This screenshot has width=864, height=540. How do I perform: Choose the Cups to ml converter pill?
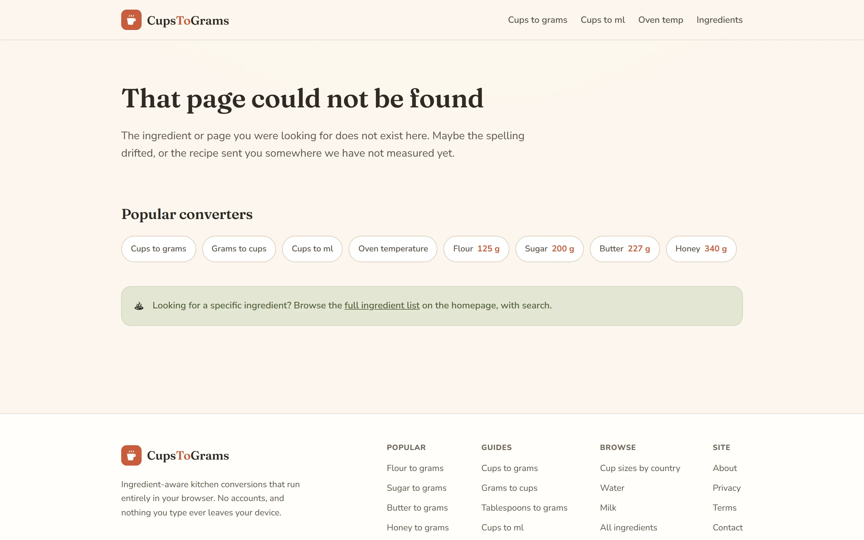point(312,249)
